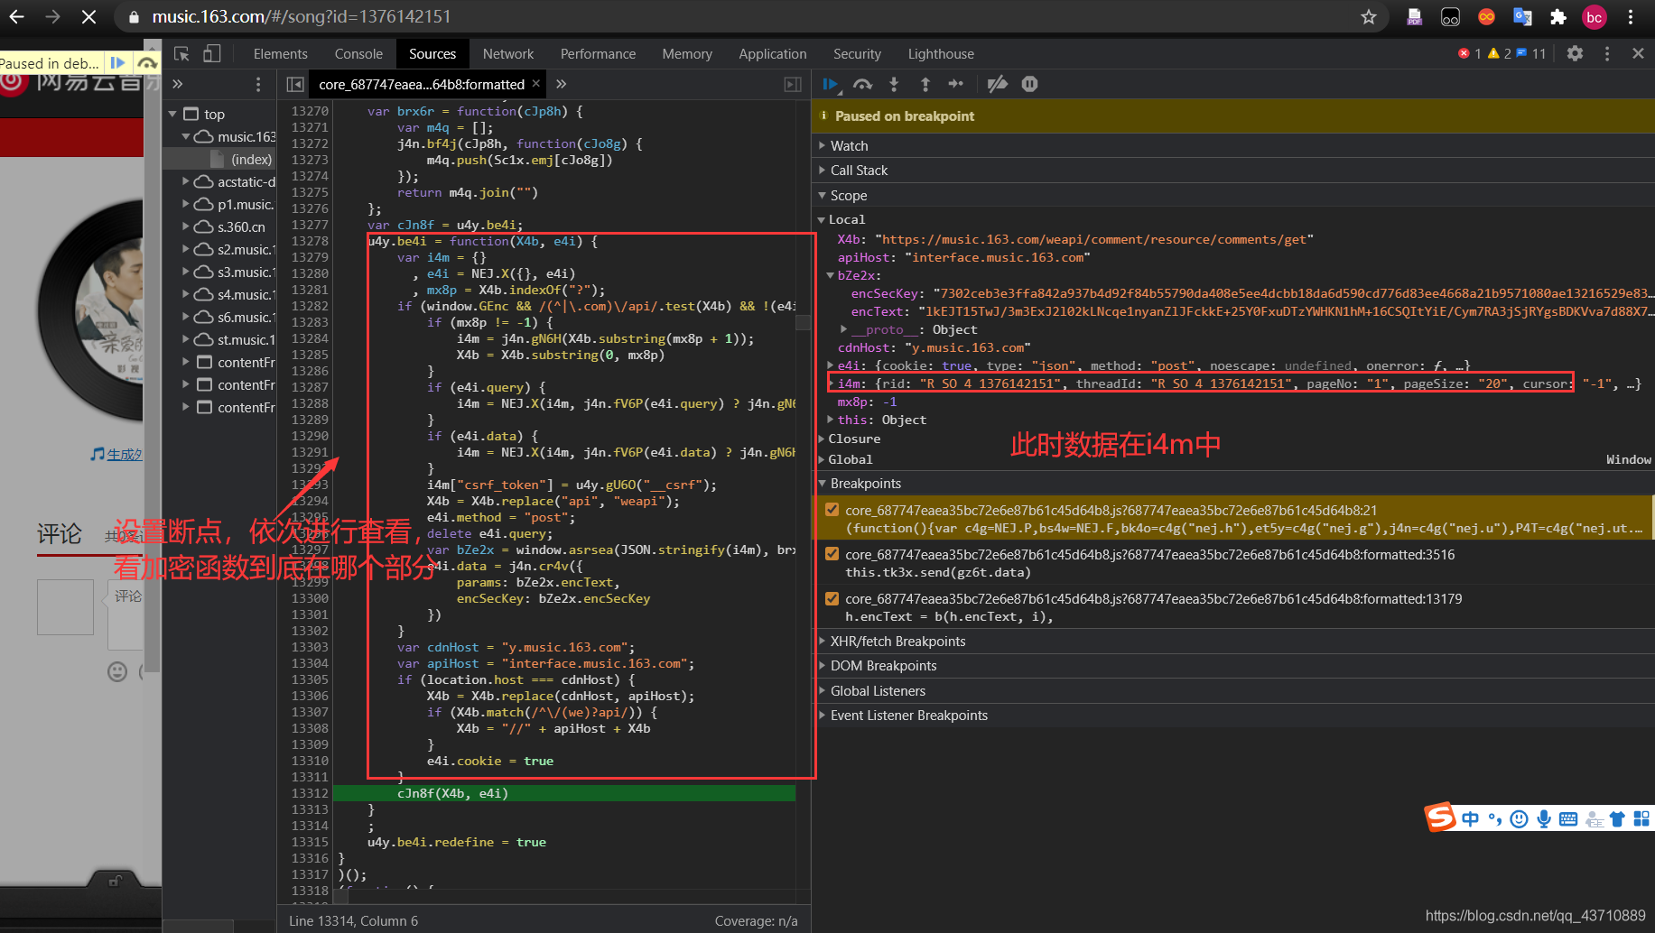The height and width of the screenshot is (933, 1655).
Task: Deactivate breakpoints icon
Action: click(998, 84)
